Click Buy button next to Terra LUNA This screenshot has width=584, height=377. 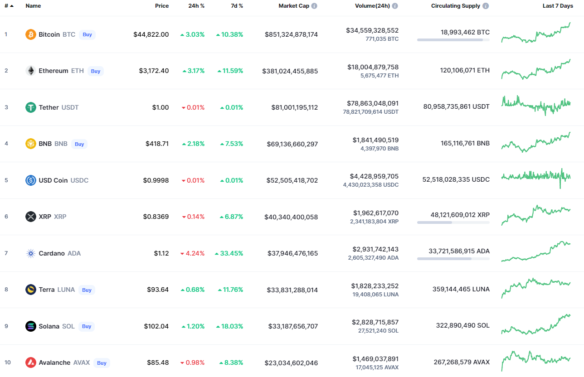87,290
